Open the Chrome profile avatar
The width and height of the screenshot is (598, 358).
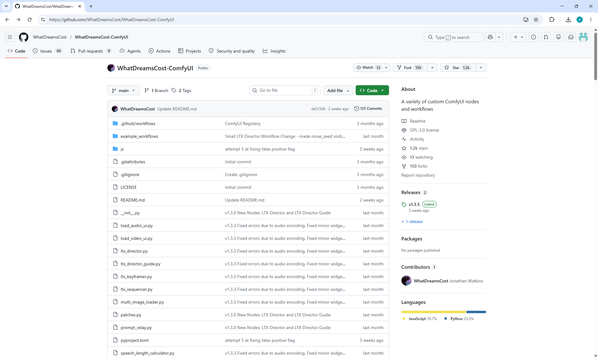[x=580, y=20]
